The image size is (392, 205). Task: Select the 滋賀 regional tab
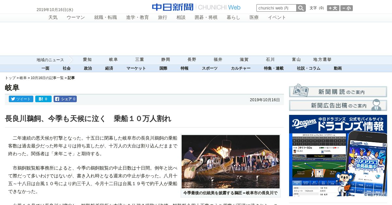click(244, 60)
